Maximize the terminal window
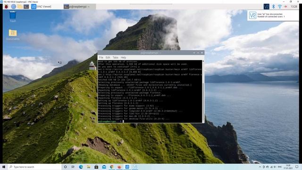 click(x=198, y=52)
